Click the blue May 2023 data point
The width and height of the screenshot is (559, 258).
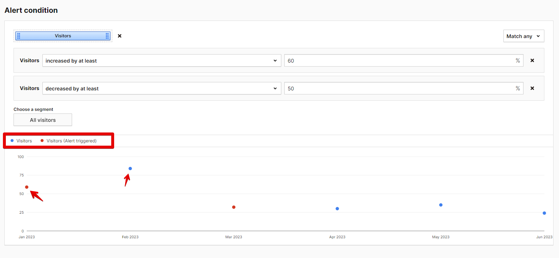coord(441,205)
